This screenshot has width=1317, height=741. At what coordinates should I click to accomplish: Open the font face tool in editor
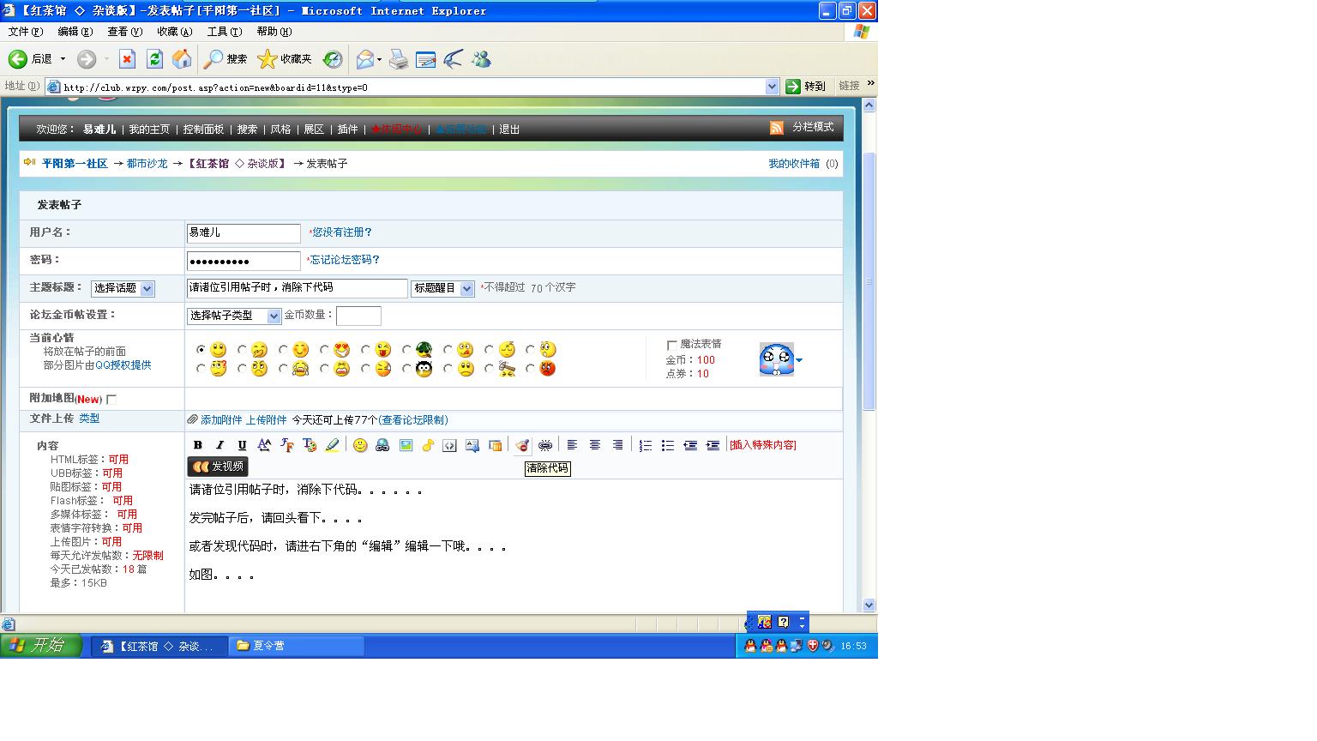point(287,445)
